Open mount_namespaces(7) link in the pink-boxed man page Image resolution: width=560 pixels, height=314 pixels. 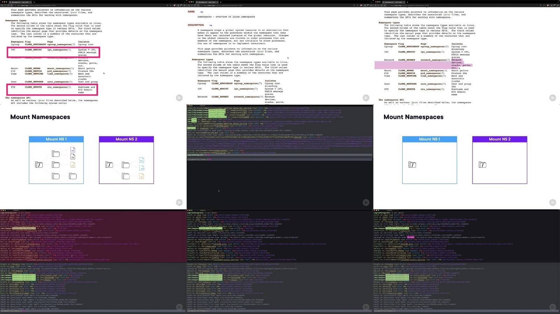point(61,68)
